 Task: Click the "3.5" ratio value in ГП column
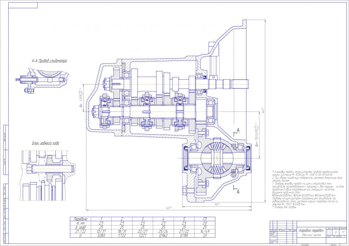click(205, 236)
